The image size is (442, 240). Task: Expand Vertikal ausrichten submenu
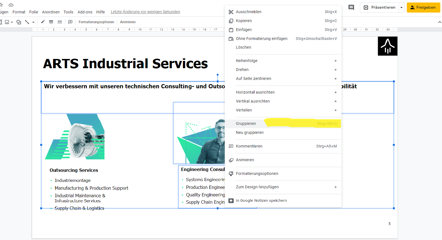[x=283, y=101]
